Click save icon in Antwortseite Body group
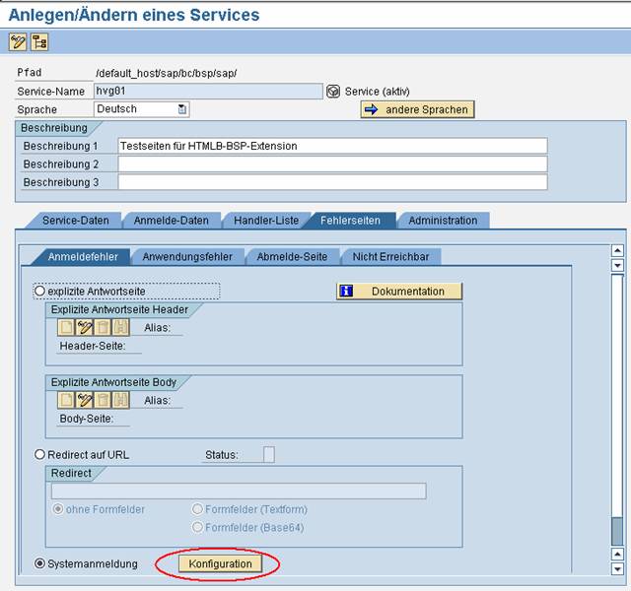Screen dimensions: 631x591 [x=120, y=400]
